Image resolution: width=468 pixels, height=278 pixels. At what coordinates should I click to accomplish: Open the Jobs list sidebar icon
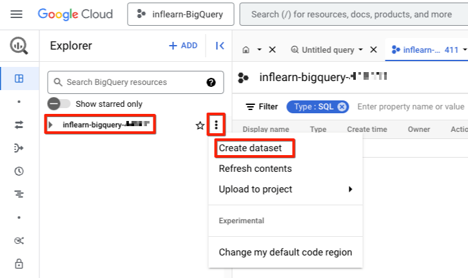pos(19,194)
